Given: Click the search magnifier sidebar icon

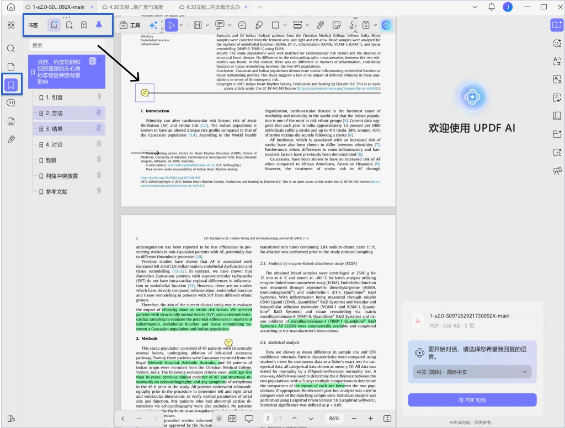Looking at the screenshot, I should [x=11, y=48].
